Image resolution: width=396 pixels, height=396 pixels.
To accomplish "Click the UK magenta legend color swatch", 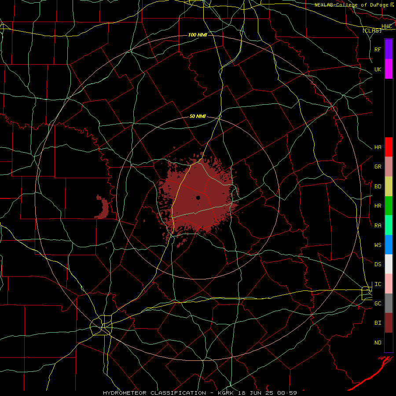I will click(389, 69).
